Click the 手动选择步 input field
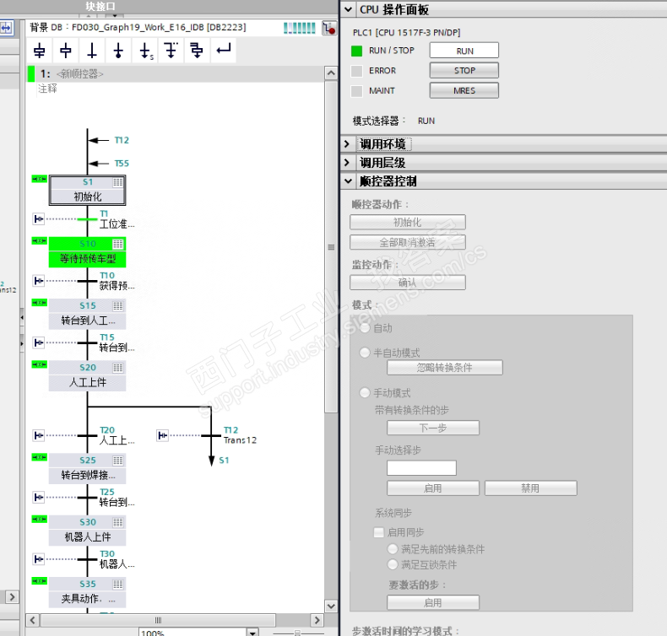This screenshot has height=636, width=667. click(x=421, y=468)
